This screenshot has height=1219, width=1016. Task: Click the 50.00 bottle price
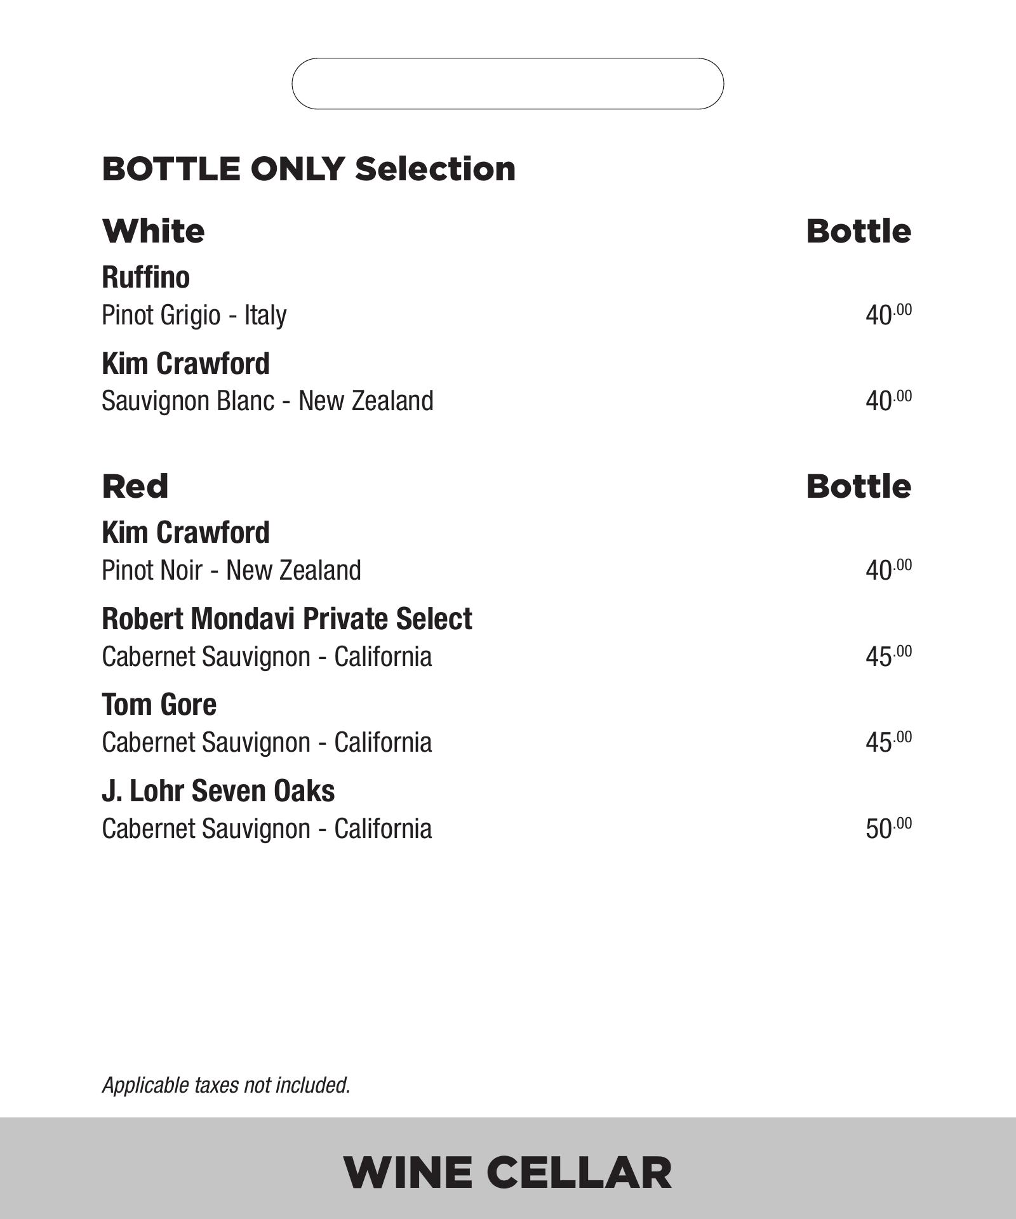(x=888, y=828)
